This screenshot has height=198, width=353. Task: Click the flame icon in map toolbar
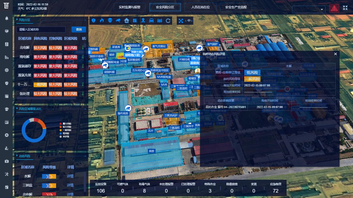102,21
